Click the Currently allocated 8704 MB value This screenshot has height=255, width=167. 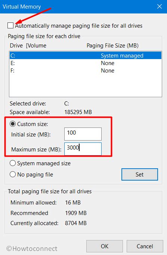(76, 223)
